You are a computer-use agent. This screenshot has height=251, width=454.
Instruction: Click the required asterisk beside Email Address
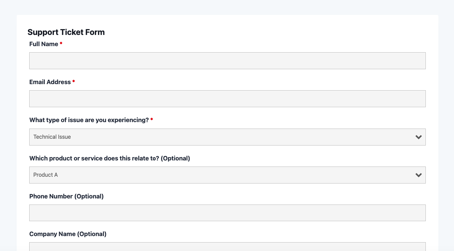coord(74,82)
